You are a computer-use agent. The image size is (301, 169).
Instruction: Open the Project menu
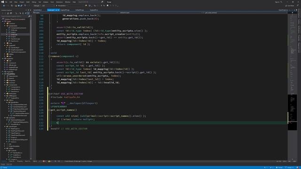click(22, 2)
